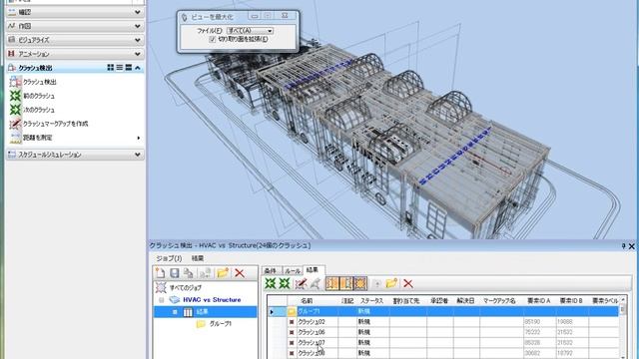Open 距離を測定 tool
639x359 pixels.
[38, 138]
